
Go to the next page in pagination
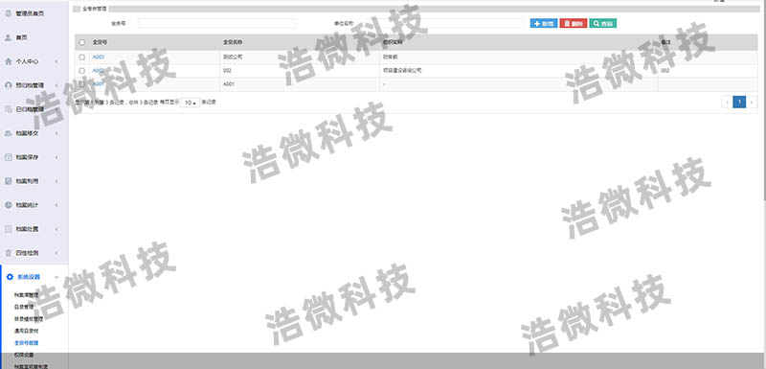tap(752, 103)
